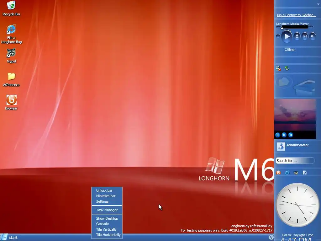
Task: Click the fast-forward arrows right of seek bar
Action: click(x=311, y=27)
